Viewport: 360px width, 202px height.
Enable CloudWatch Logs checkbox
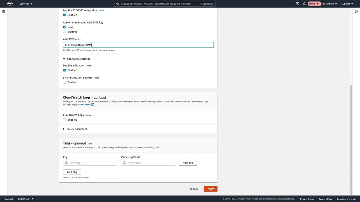click(64, 120)
